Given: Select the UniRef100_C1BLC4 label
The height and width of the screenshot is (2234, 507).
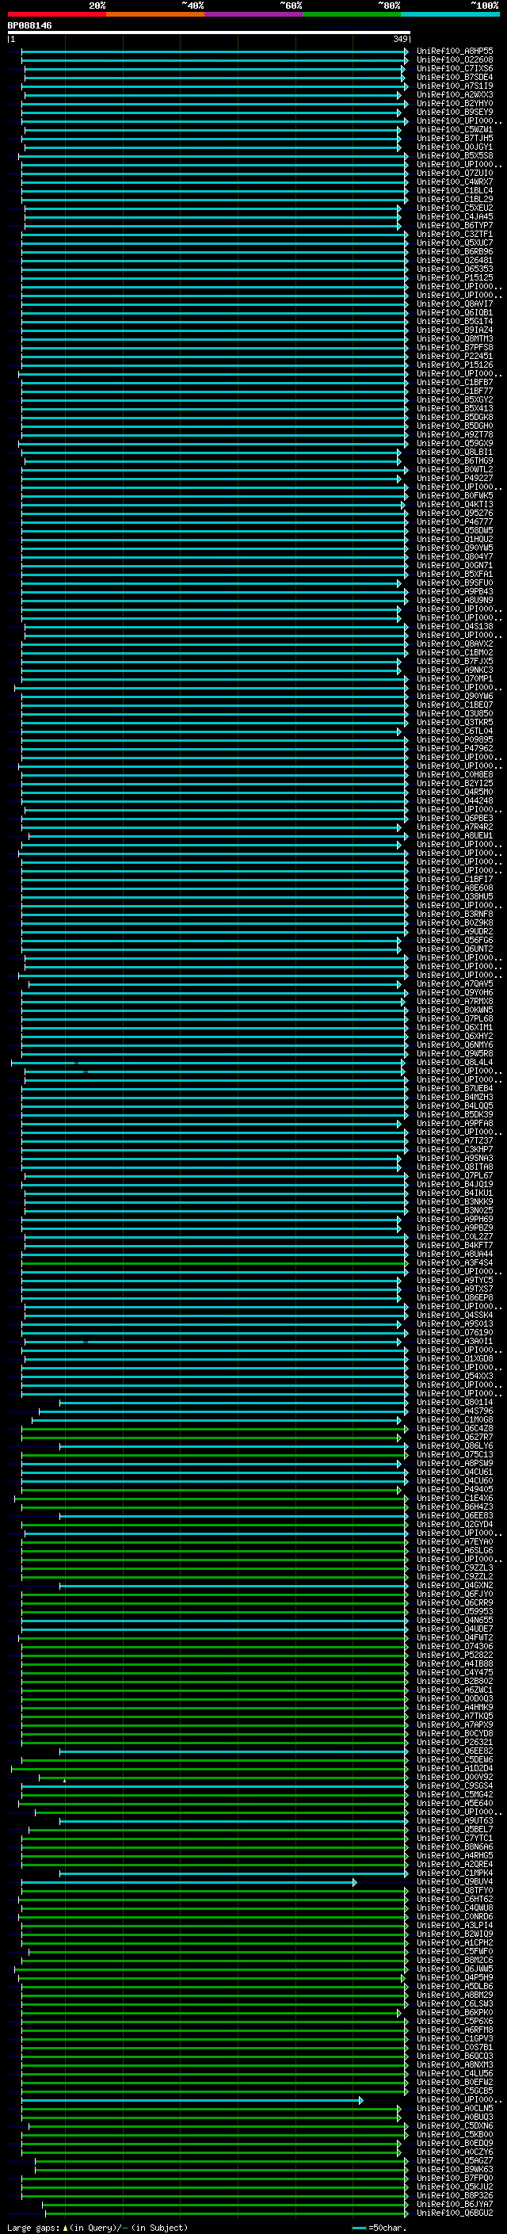Looking at the screenshot, I should [x=455, y=191].
